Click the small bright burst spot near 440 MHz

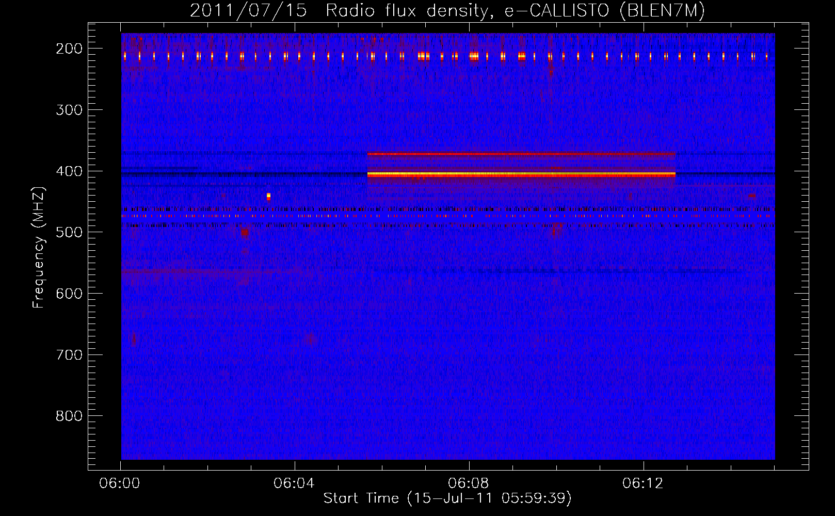pyautogui.click(x=268, y=196)
